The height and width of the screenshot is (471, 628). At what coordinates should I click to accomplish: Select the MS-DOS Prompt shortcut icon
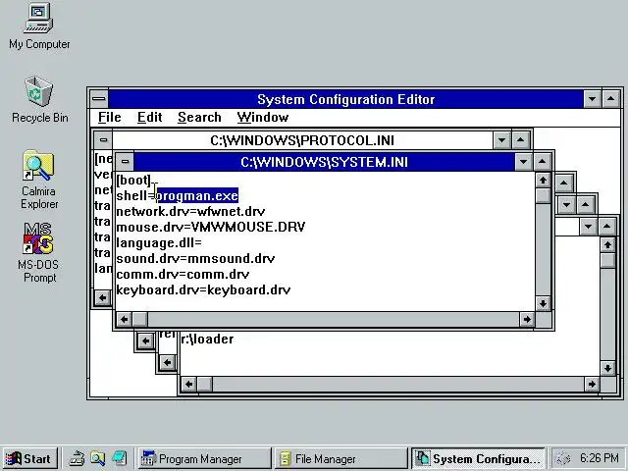click(38, 252)
